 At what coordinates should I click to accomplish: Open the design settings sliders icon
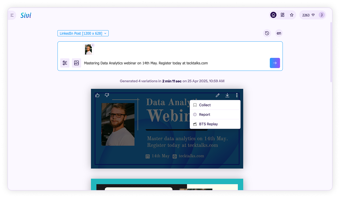pos(65,63)
